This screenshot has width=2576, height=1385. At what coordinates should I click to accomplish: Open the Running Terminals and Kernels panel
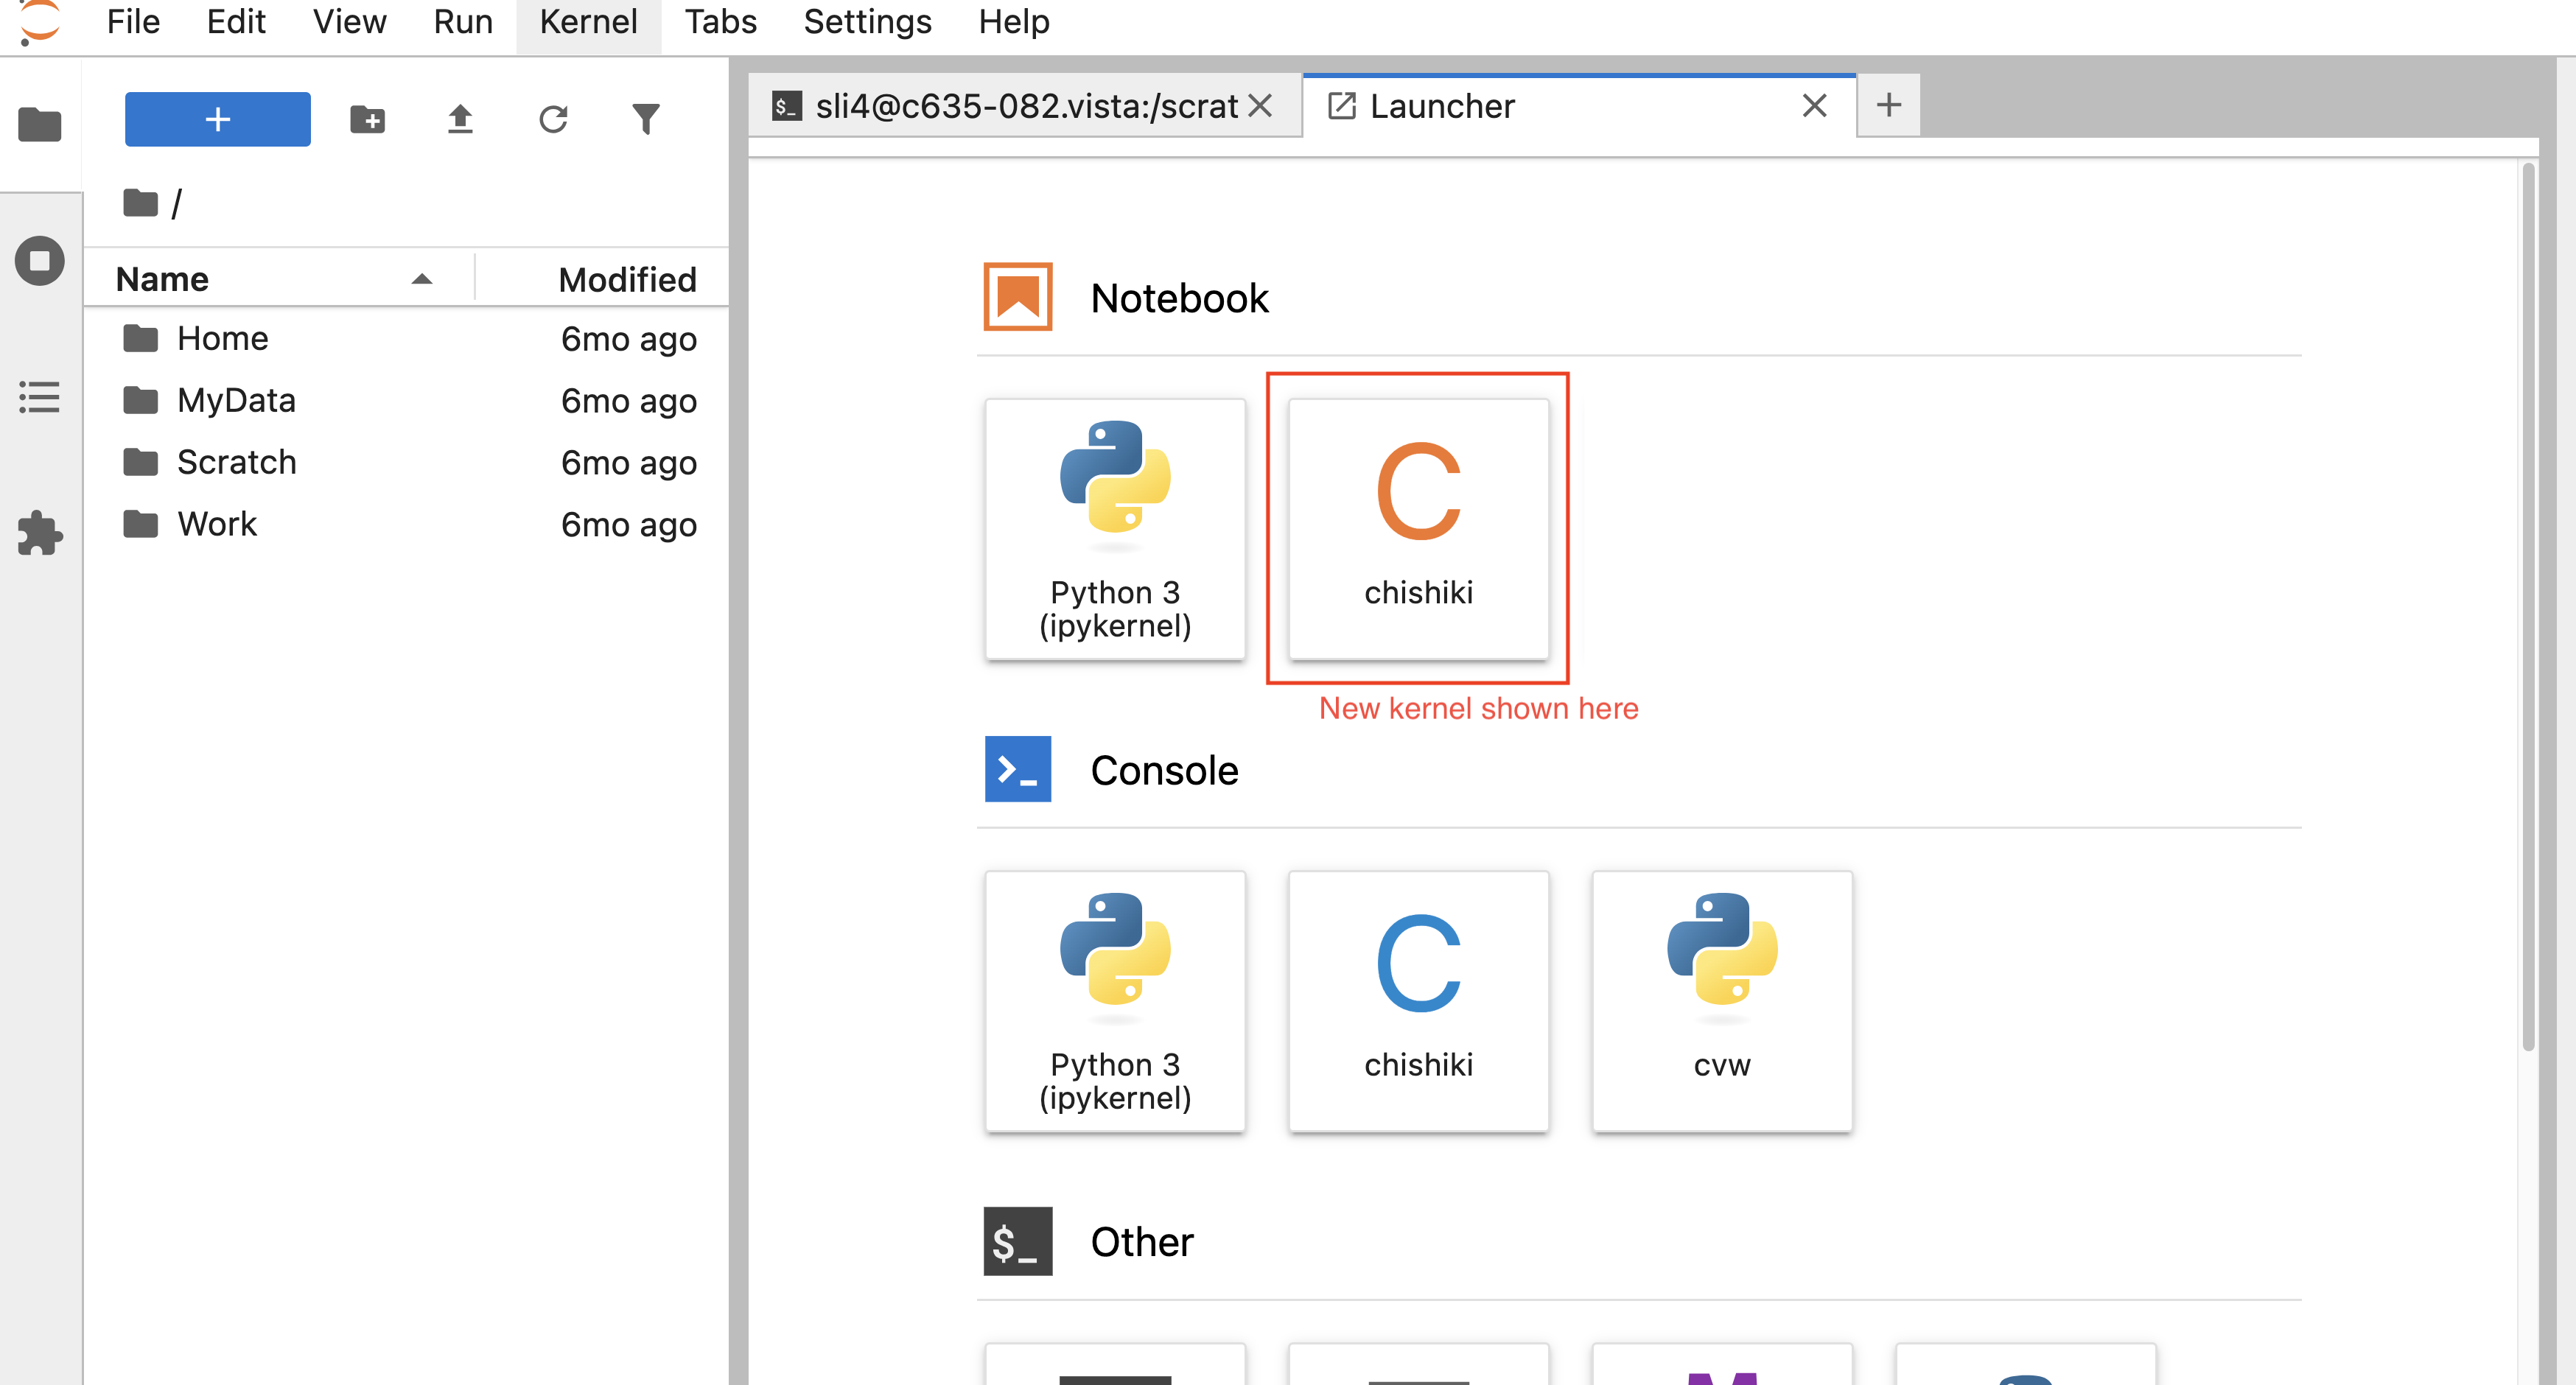click(40, 261)
